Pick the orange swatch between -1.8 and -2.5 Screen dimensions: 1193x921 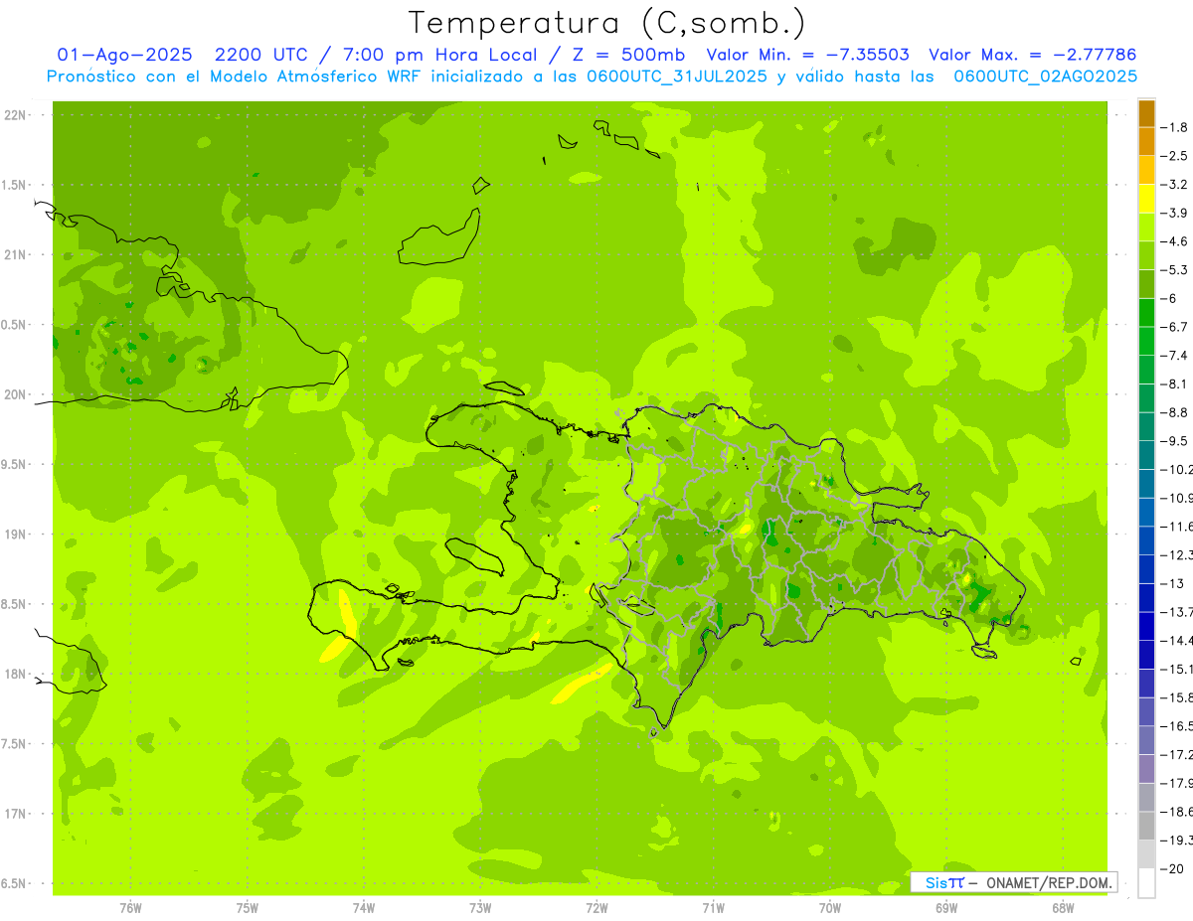tap(1146, 142)
